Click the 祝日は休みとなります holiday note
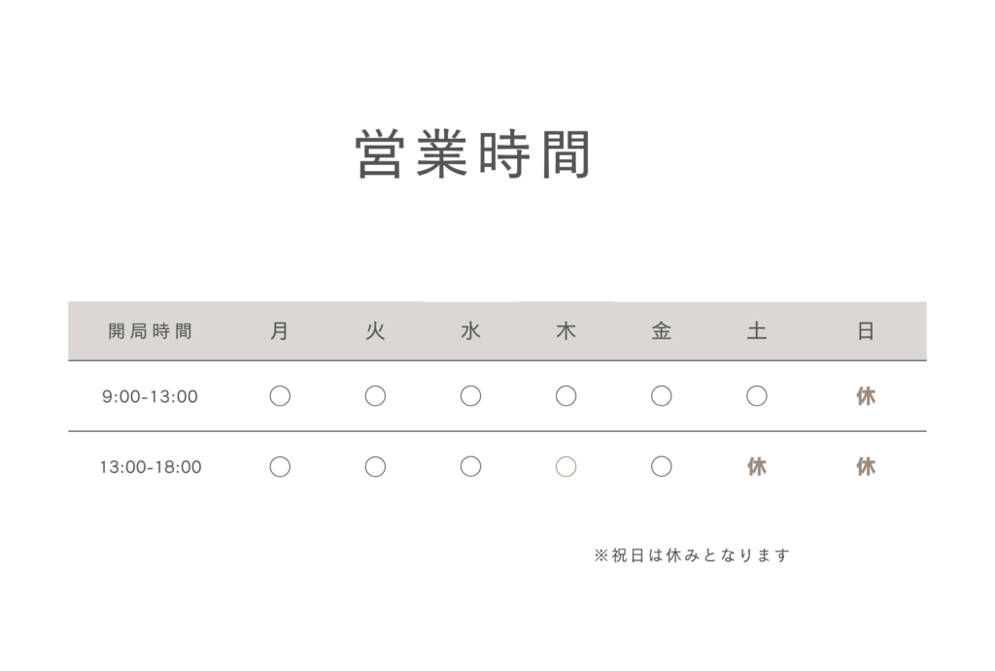995x671 pixels. [x=692, y=555]
